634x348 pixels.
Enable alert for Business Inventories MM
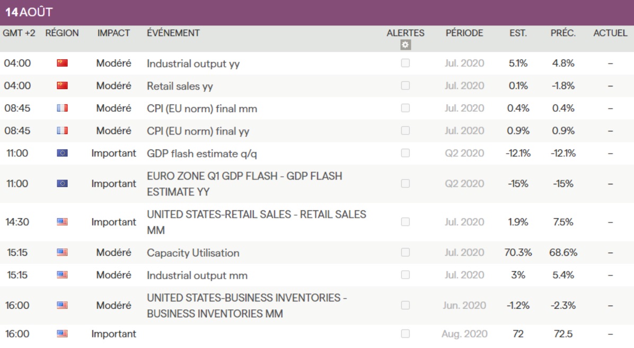tap(406, 306)
